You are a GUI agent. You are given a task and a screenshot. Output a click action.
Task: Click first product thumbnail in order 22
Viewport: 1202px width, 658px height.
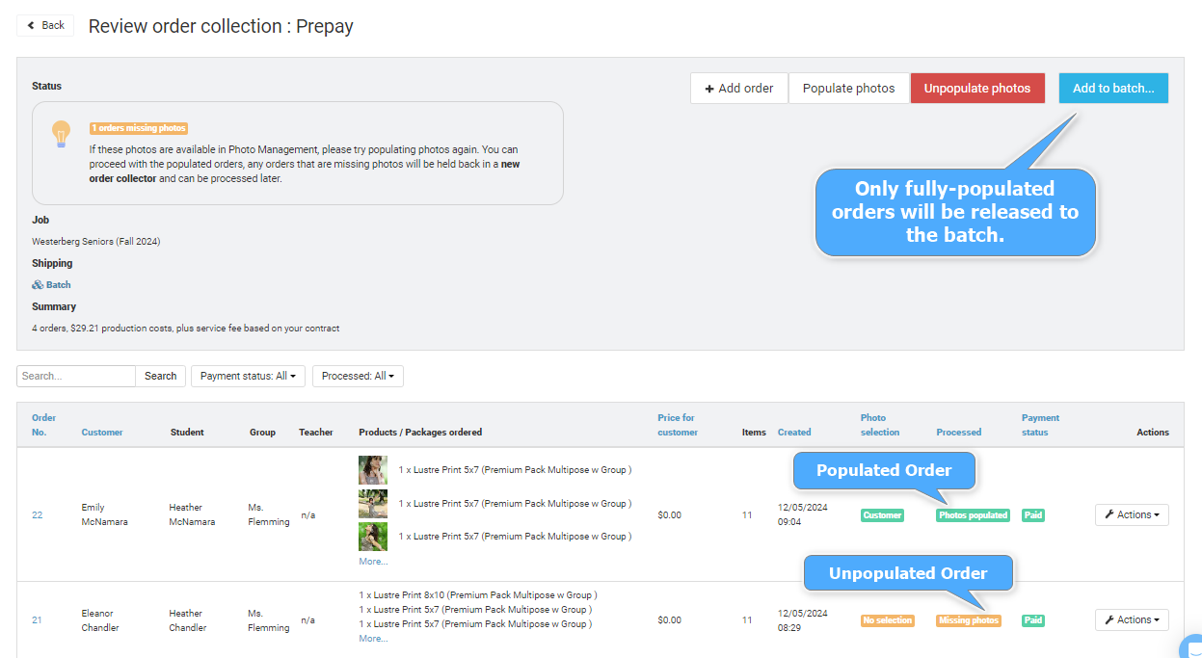373,470
